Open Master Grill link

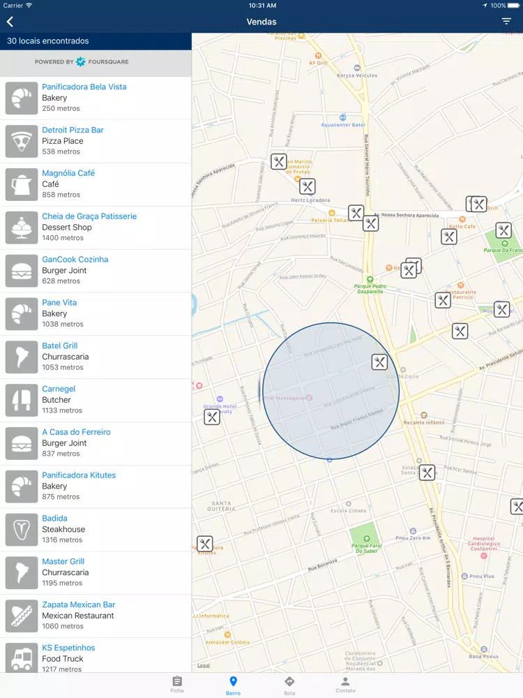click(63, 562)
